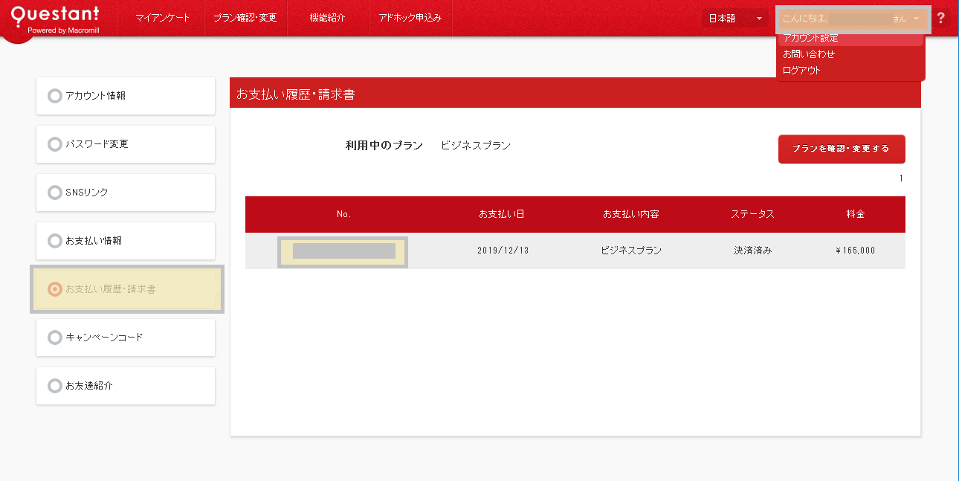This screenshot has height=481, width=959.
Task: Go to the プラン確認・変更 tab
Action: 245,18
